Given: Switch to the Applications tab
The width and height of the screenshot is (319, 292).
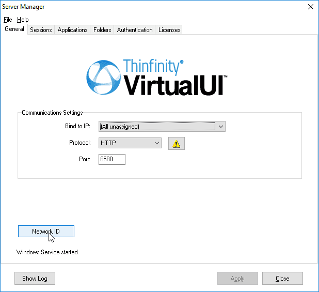Looking at the screenshot, I should (72, 30).
